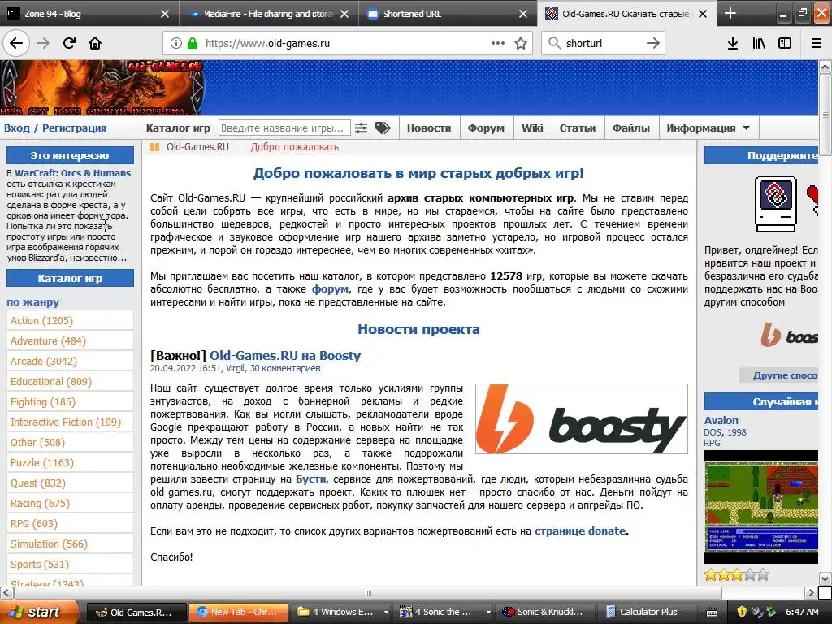
Task: Open advanced search filter icon beside game search
Action: click(361, 128)
